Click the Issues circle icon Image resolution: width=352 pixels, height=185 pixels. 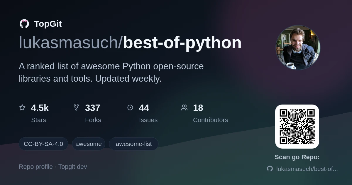click(130, 107)
